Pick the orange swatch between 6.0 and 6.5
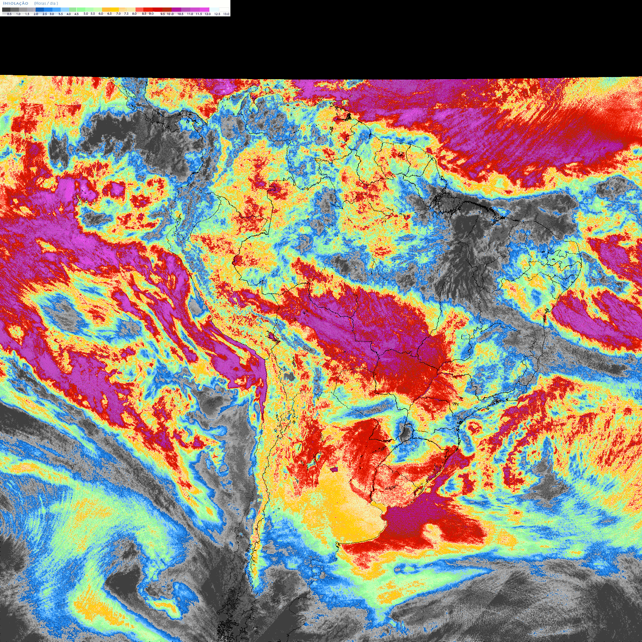Screen dimensions: 642x642 106,10
